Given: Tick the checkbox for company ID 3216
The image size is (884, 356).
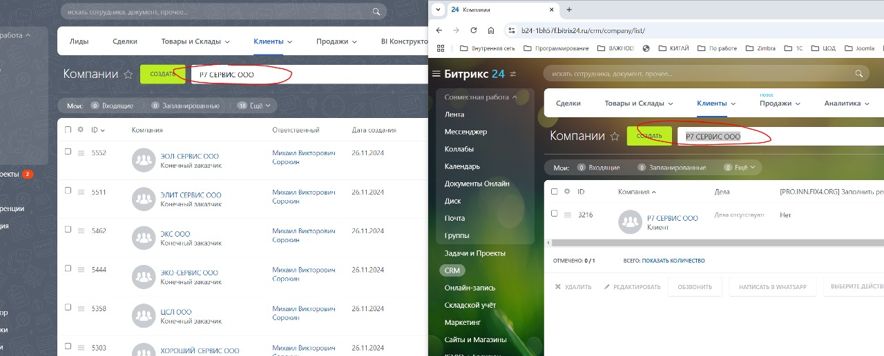Looking at the screenshot, I should pos(554,214).
